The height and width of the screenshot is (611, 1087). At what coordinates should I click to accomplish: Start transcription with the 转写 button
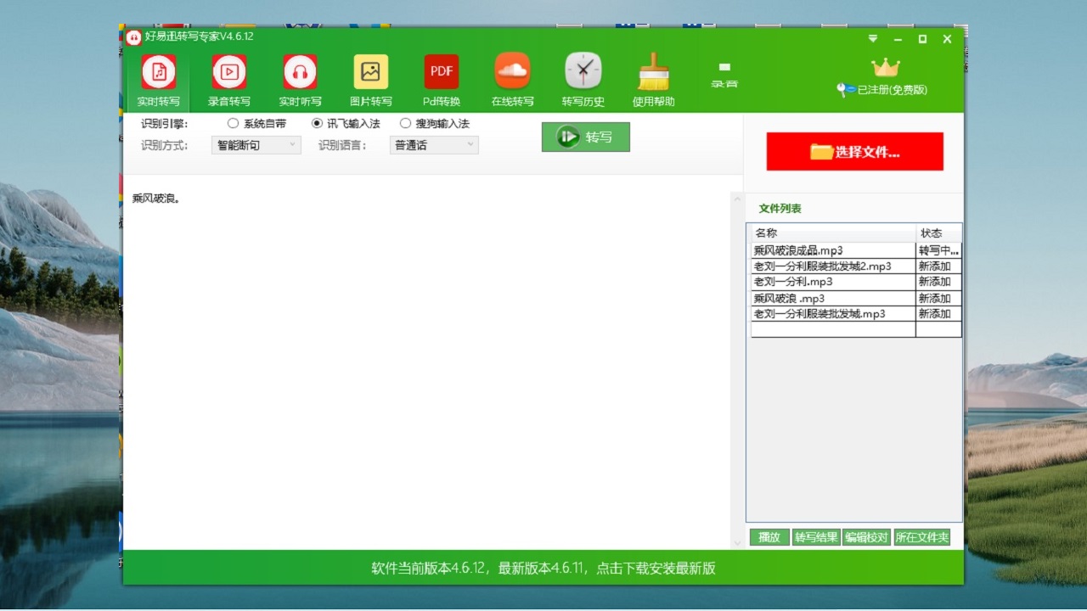pos(586,137)
